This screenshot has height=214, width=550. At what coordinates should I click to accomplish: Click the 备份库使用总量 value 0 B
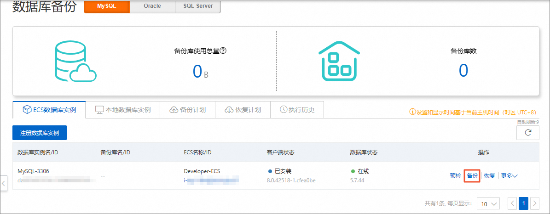pyautogui.click(x=201, y=72)
